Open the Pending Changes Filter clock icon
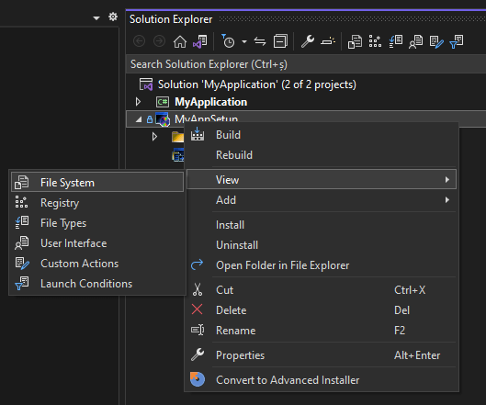 click(228, 41)
